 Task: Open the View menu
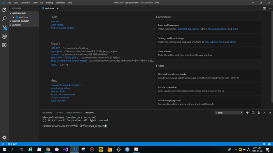35,3
